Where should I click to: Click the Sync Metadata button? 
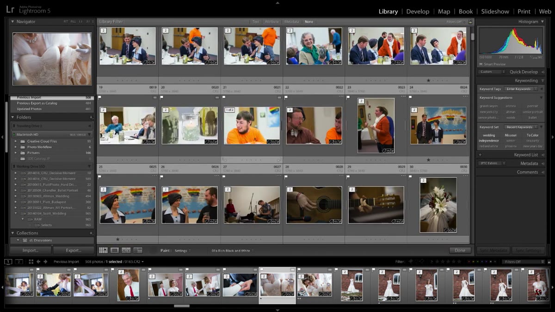pyautogui.click(x=494, y=250)
